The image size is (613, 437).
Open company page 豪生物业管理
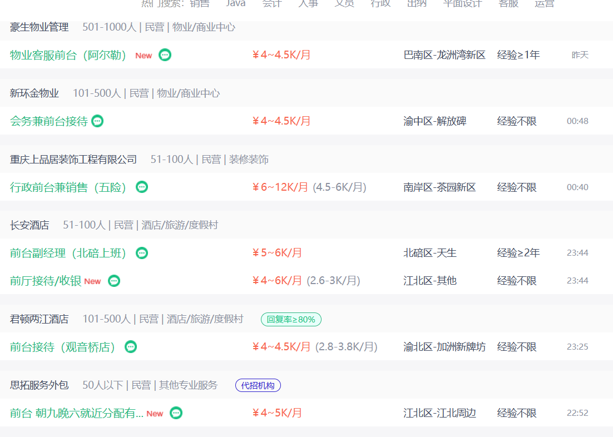[39, 27]
